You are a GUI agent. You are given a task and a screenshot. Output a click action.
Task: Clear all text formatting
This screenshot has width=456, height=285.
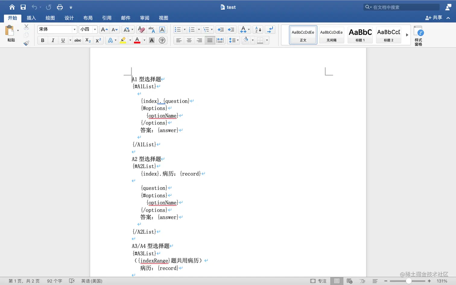click(141, 29)
